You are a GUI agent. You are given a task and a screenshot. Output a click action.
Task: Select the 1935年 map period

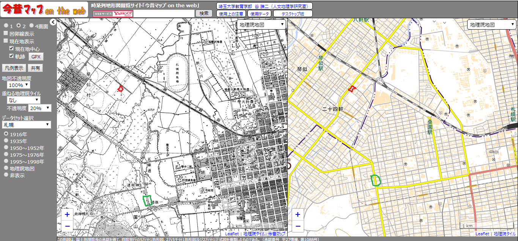click(6, 141)
